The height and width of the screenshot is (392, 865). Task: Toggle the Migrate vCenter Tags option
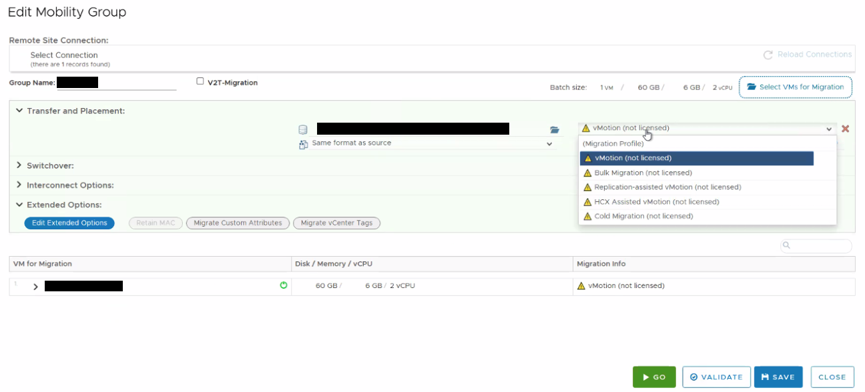point(336,223)
